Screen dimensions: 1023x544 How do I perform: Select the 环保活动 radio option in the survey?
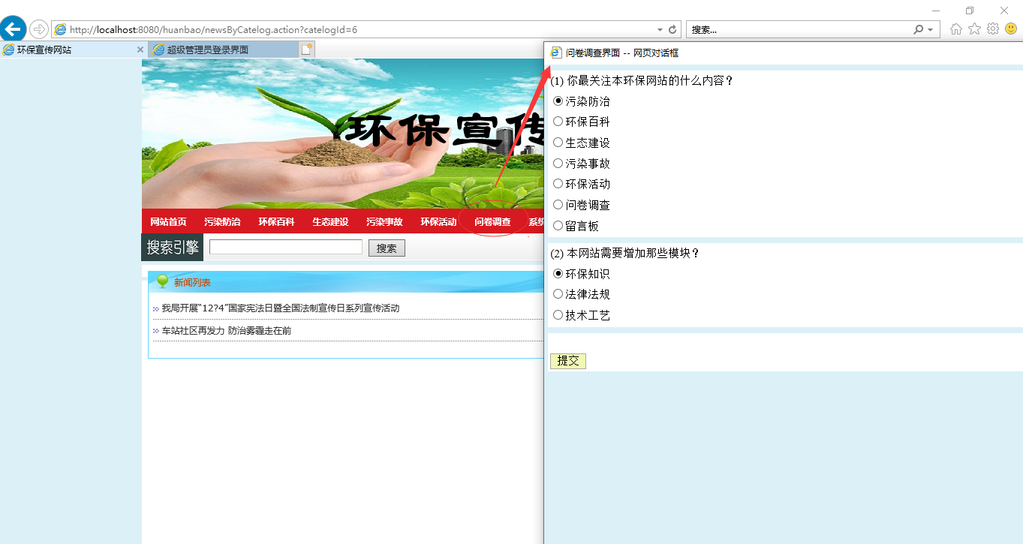558,184
